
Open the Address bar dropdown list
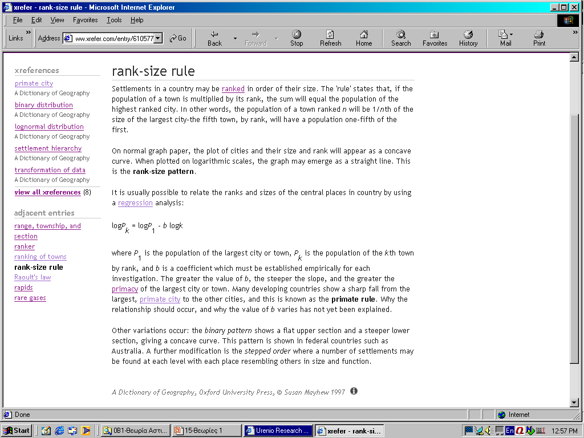pyautogui.click(x=159, y=38)
